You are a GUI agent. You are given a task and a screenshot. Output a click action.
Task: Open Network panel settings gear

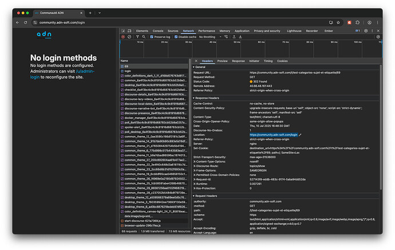(x=378, y=37)
